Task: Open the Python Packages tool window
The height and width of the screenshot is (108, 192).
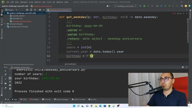Action: coord(61,99)
